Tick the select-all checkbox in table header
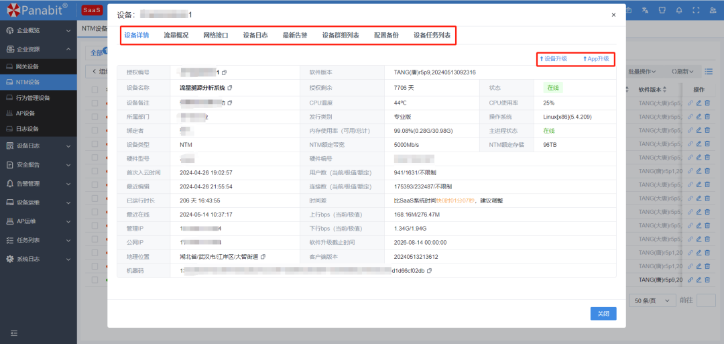 pos(95,90)
